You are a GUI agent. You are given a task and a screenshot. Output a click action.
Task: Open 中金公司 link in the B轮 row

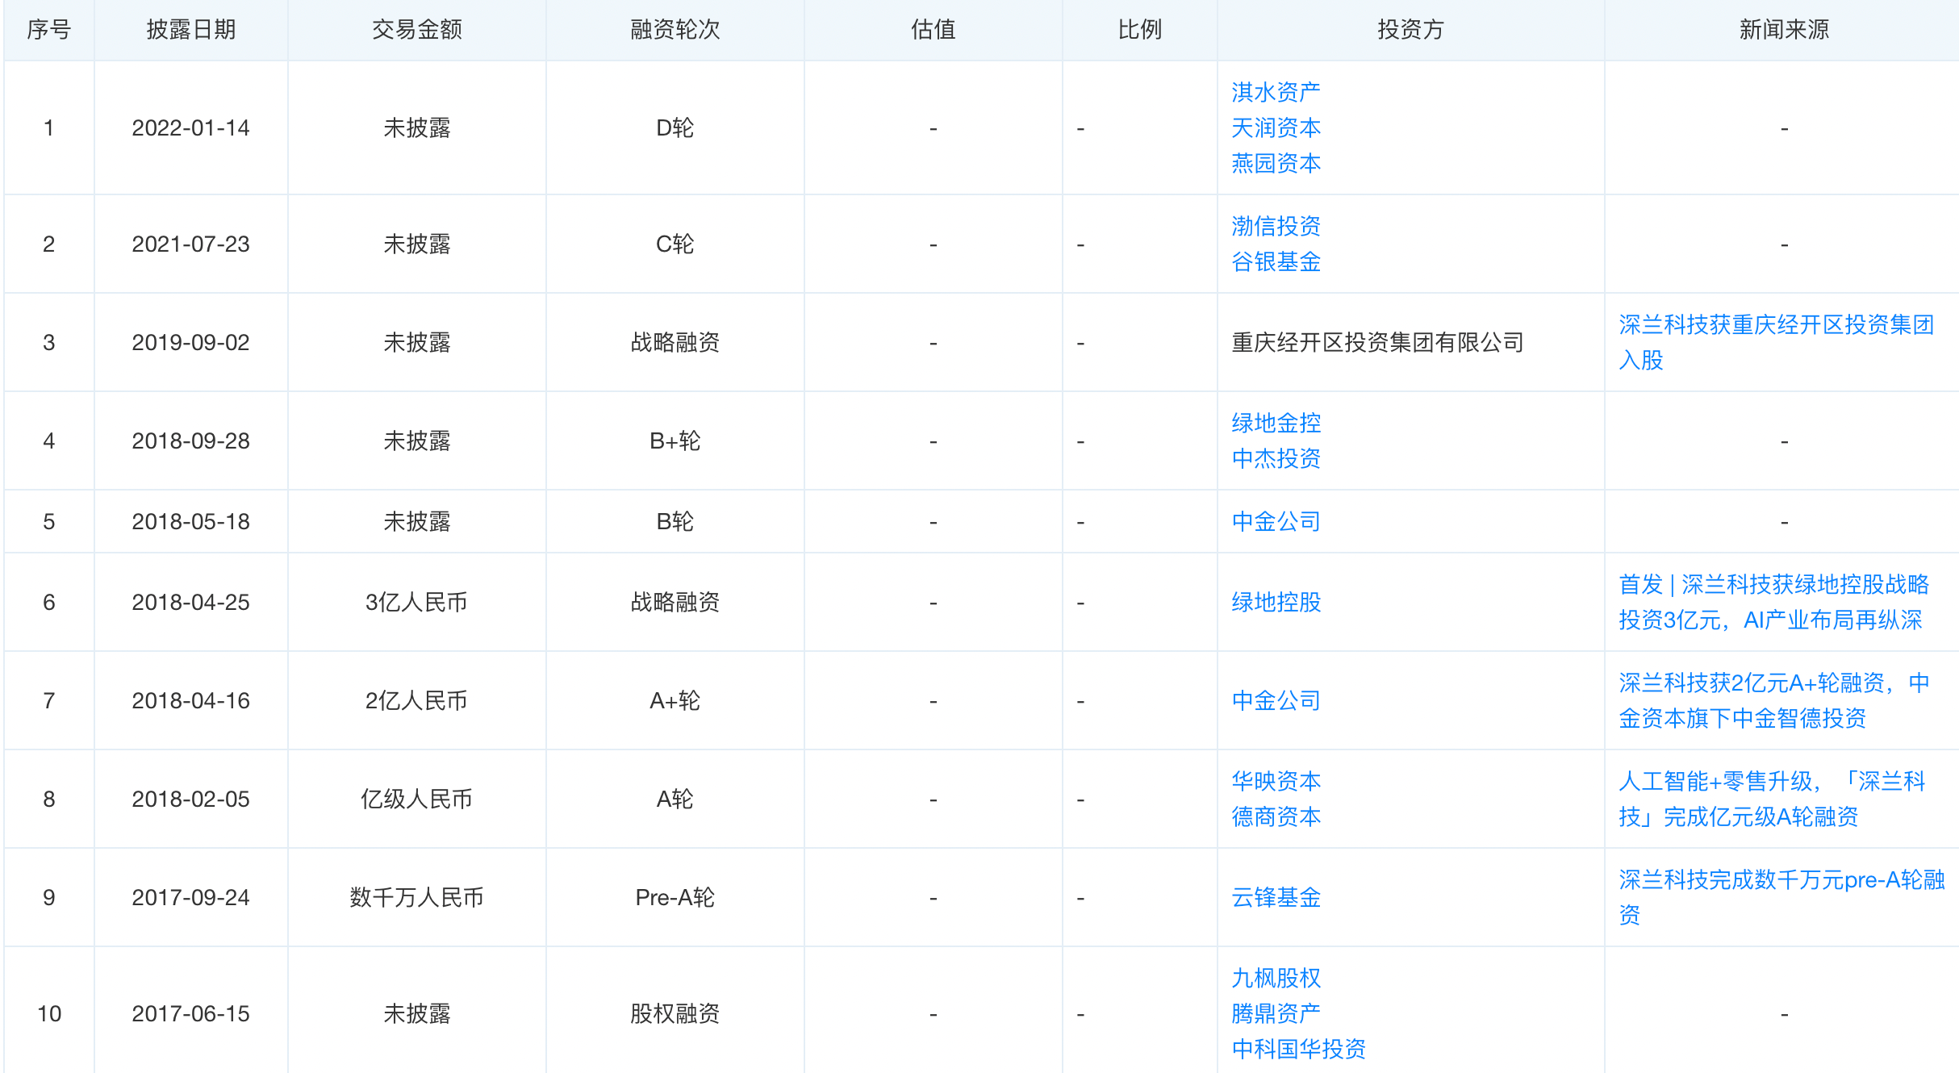(1275, 521)
